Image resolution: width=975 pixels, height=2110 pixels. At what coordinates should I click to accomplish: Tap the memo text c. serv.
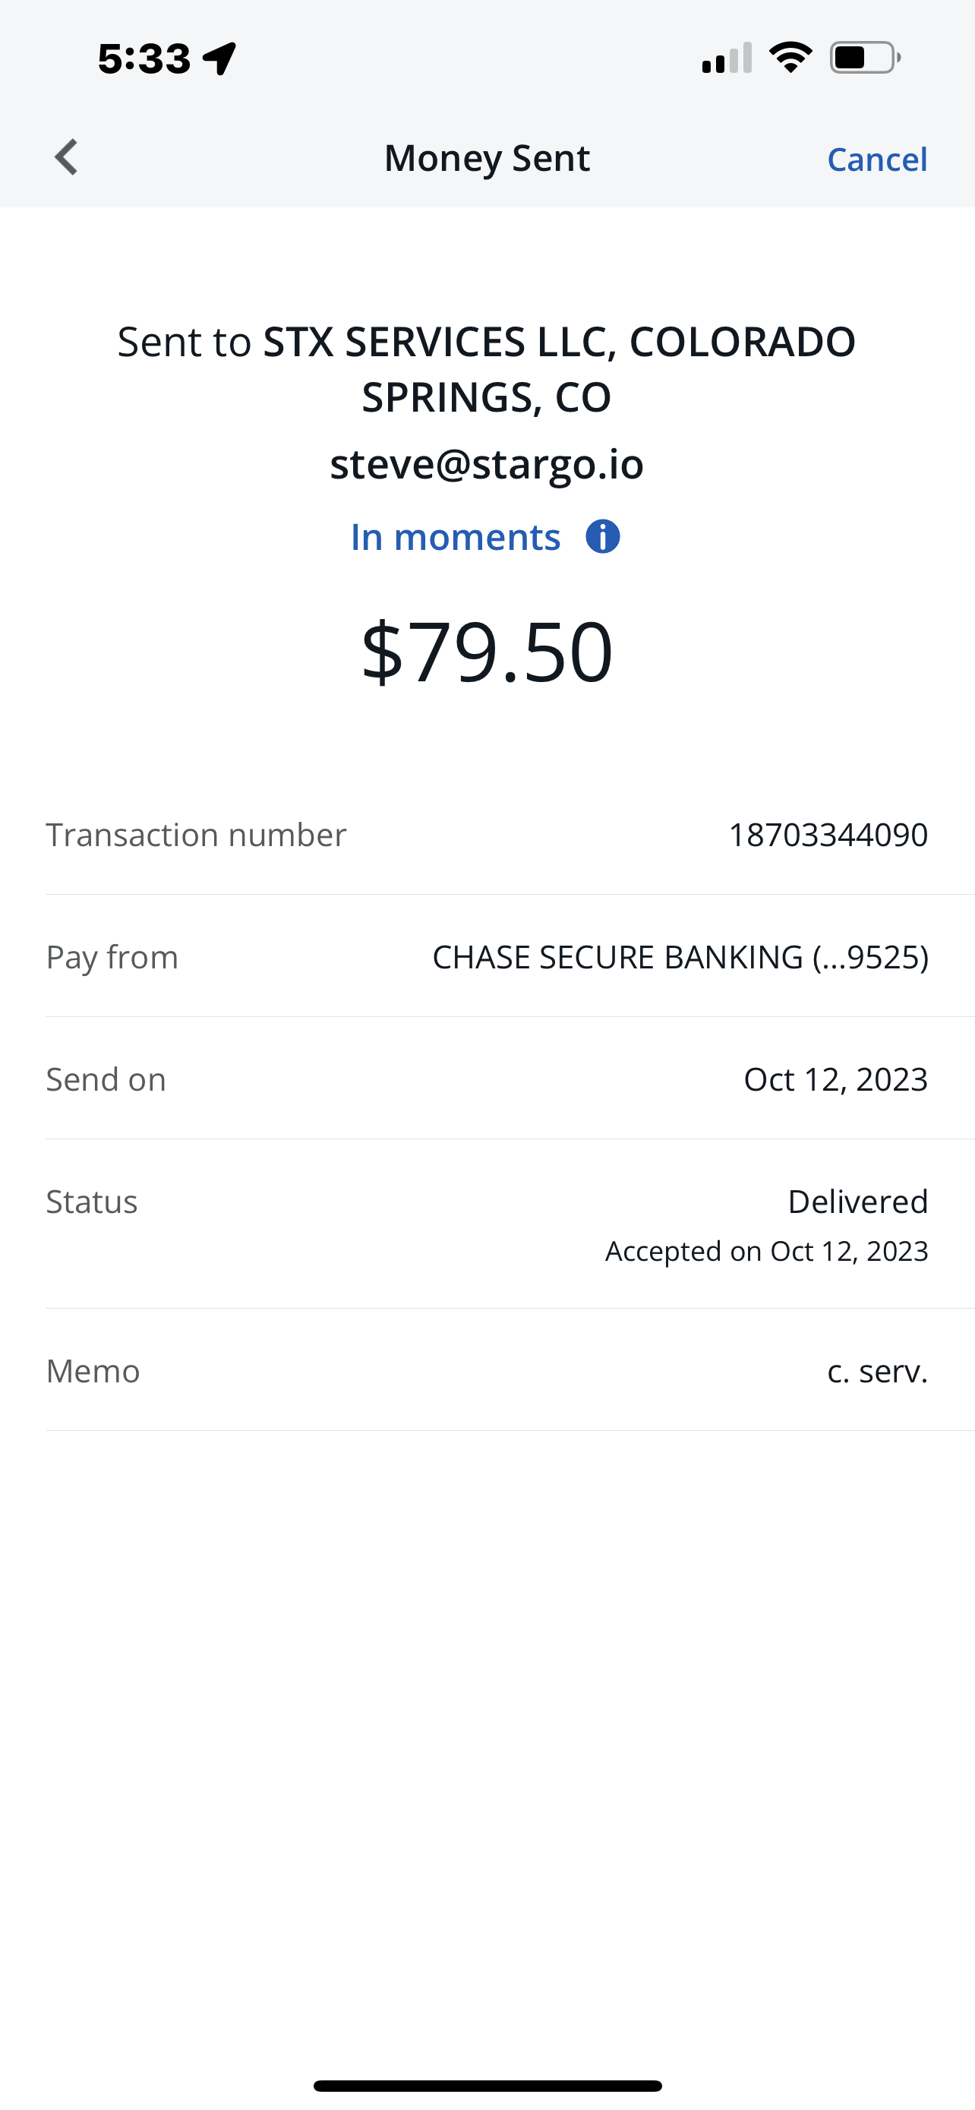(877, 1370)
